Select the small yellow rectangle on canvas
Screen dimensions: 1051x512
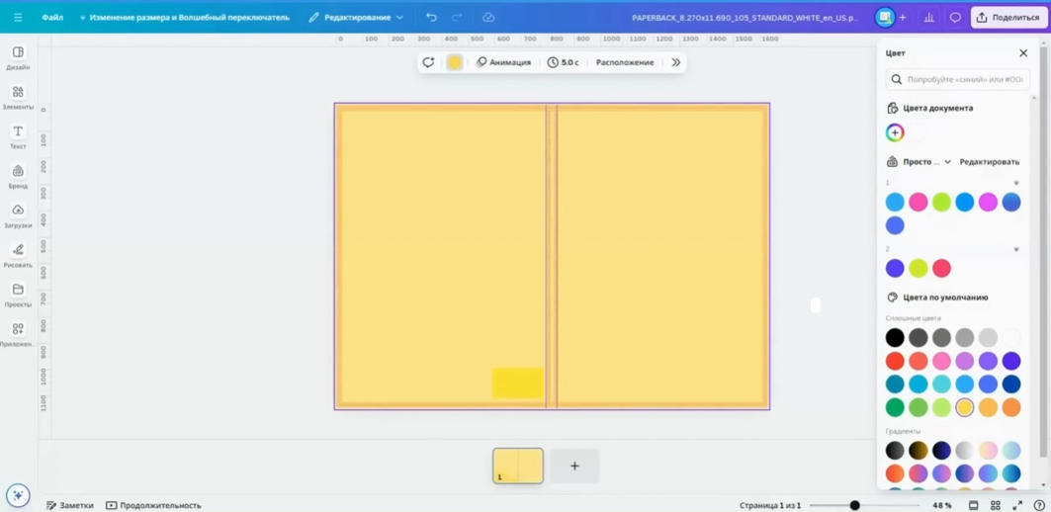tap(517, 383)
